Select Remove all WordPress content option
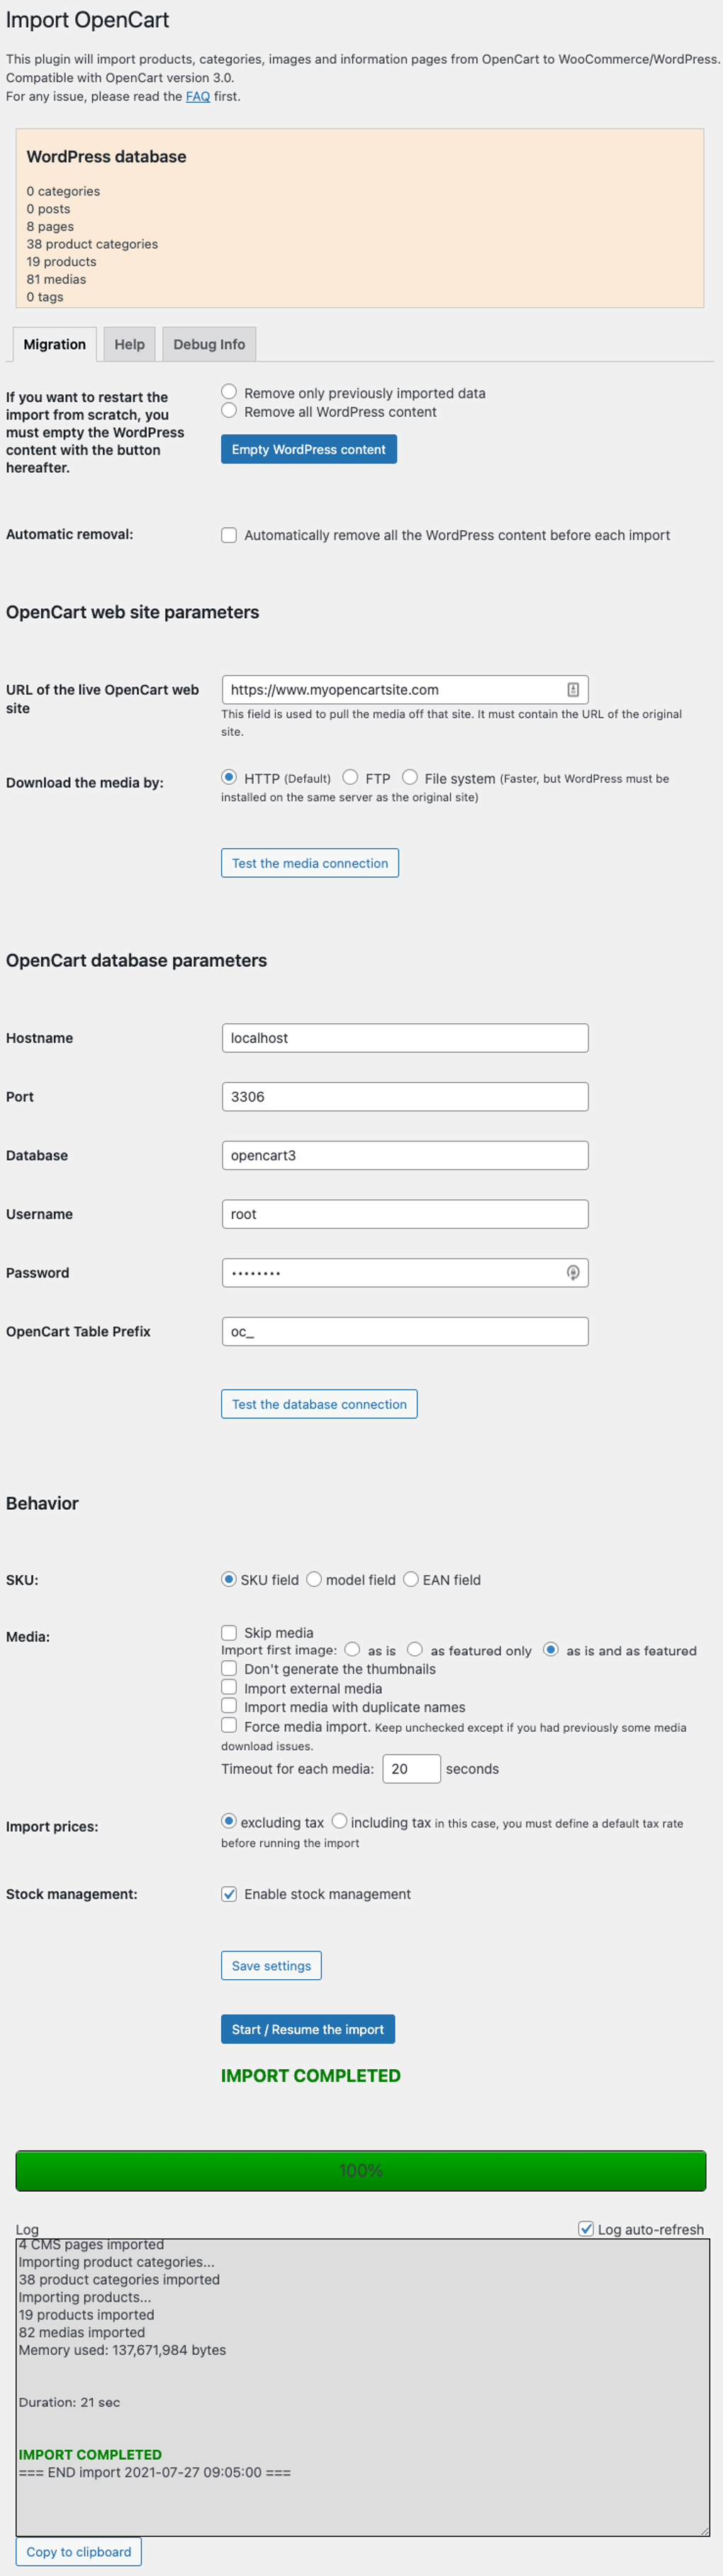This screenshot has height=2576, width=723. pos(229,411)
